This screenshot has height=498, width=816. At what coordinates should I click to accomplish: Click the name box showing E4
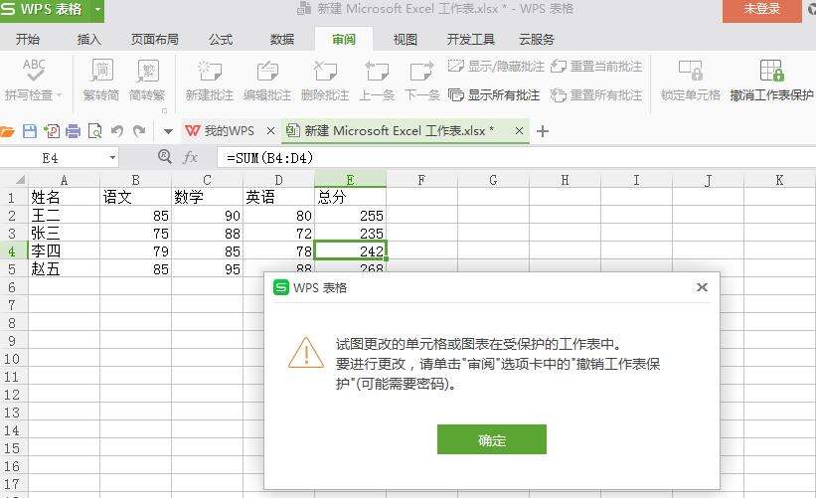(51, 158)
